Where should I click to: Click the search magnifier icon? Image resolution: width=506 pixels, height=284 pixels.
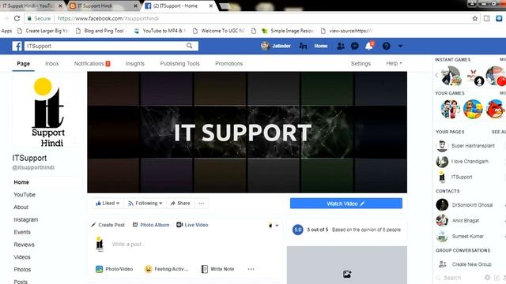pos(190,46)
